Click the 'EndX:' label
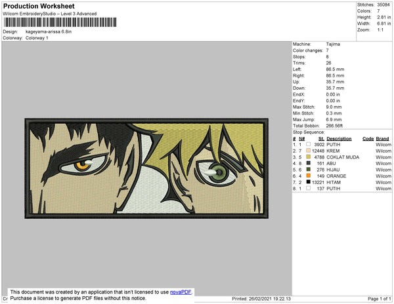Screen dimensions: 394x304 coord(299,94)
